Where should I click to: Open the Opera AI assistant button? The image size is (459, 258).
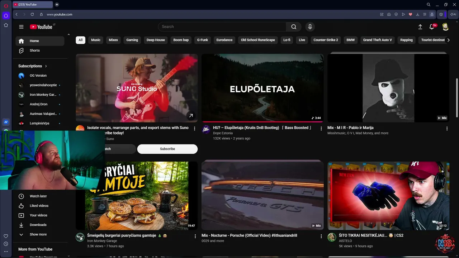pos(453,14)
